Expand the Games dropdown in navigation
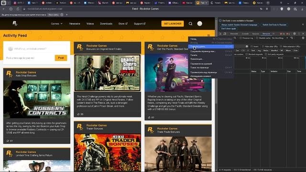This screenshot has height=172, width=306. pyautogui.click(x=56, y=23)
